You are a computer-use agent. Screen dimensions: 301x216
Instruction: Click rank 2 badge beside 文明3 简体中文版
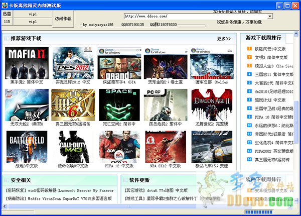[x=249, y=57]
